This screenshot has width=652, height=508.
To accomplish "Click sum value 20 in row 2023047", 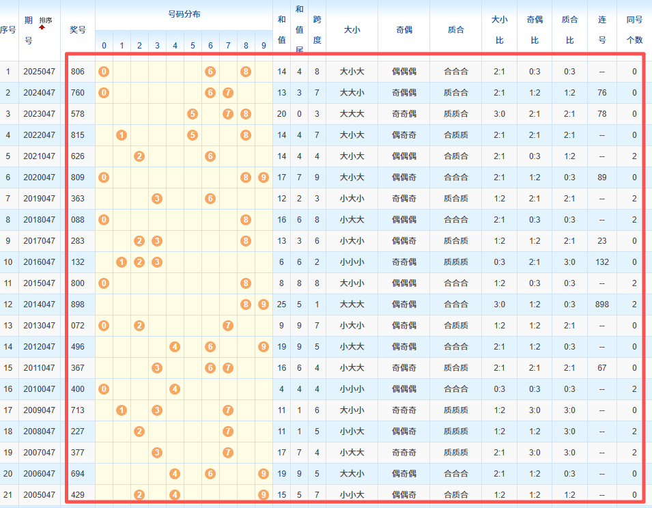I will pos(281,114).
